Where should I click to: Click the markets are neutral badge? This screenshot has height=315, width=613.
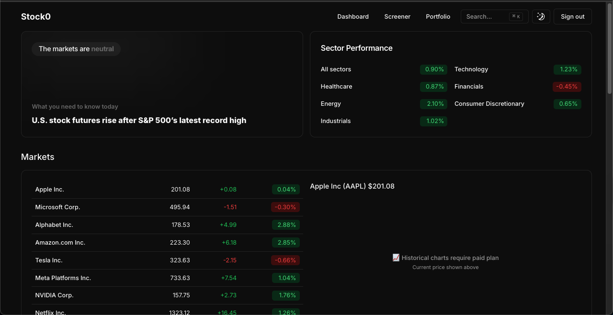(x=76, y=49)
